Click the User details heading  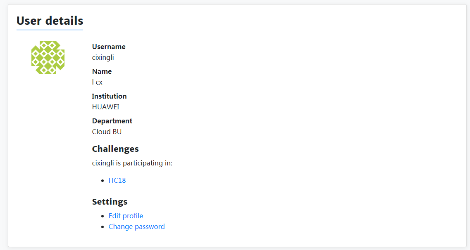click(50, 21)
